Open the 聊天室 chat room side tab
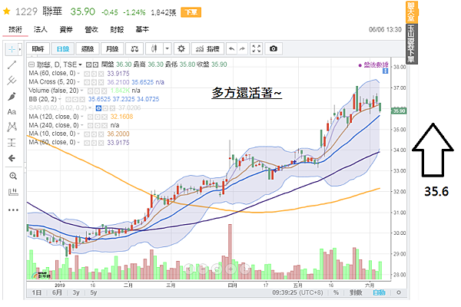 tap(411, 12)
